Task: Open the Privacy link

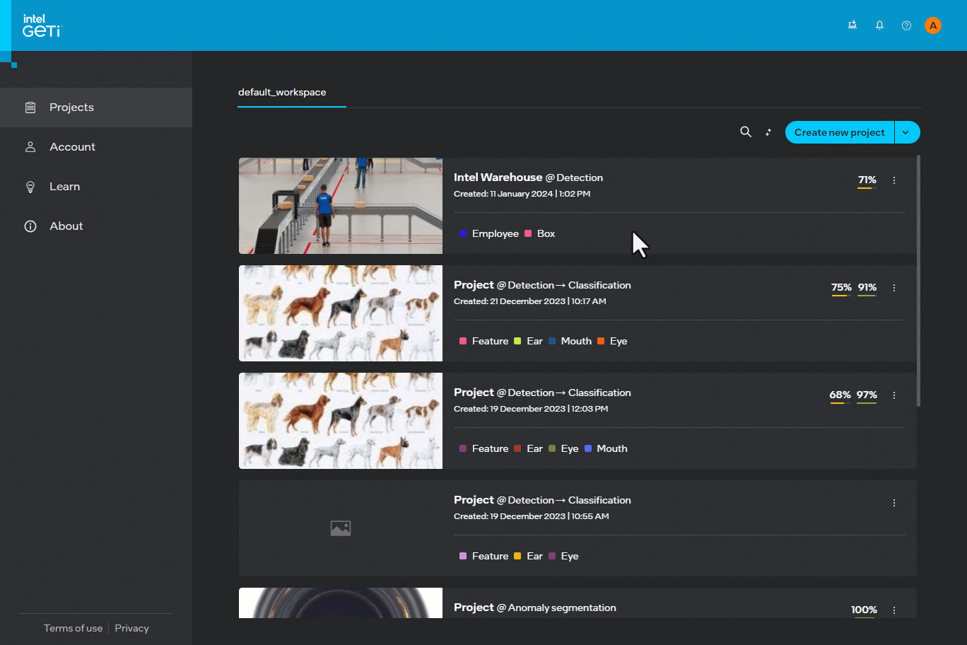Action: (x=131, y=628)
